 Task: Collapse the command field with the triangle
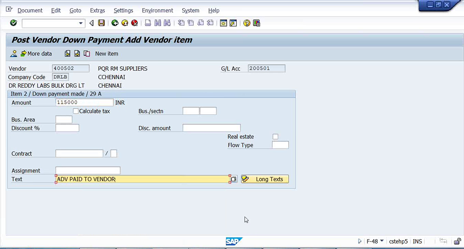pyautogui.click(x=91, y=23)
